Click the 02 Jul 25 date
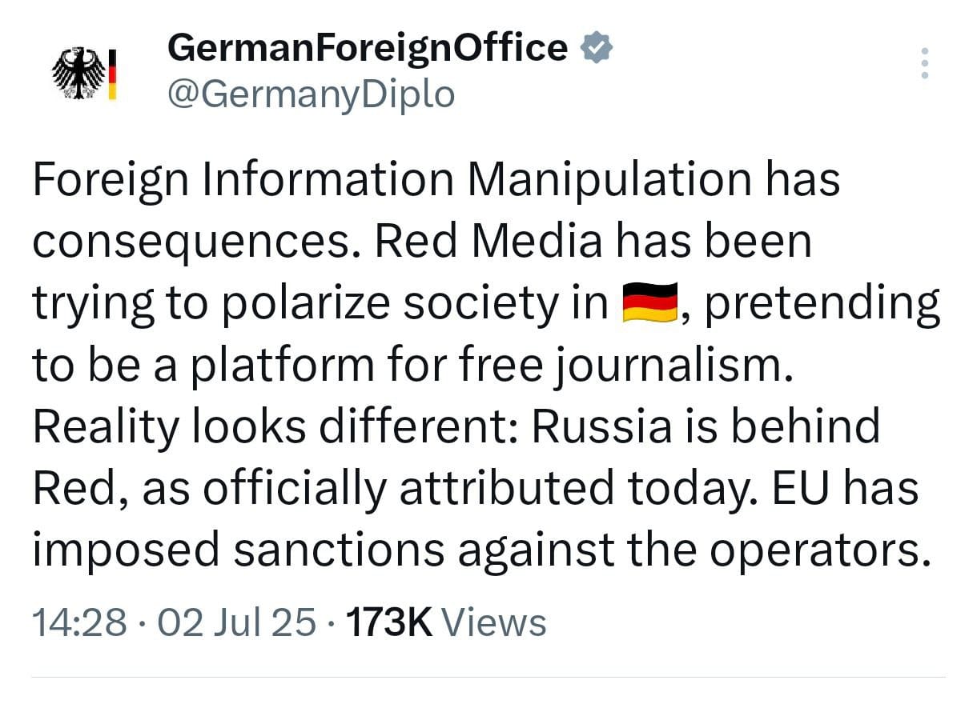 point(238,623)
